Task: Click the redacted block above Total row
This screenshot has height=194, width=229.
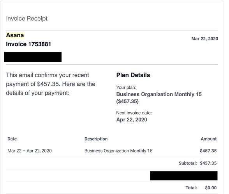Action: pos(184,176)
